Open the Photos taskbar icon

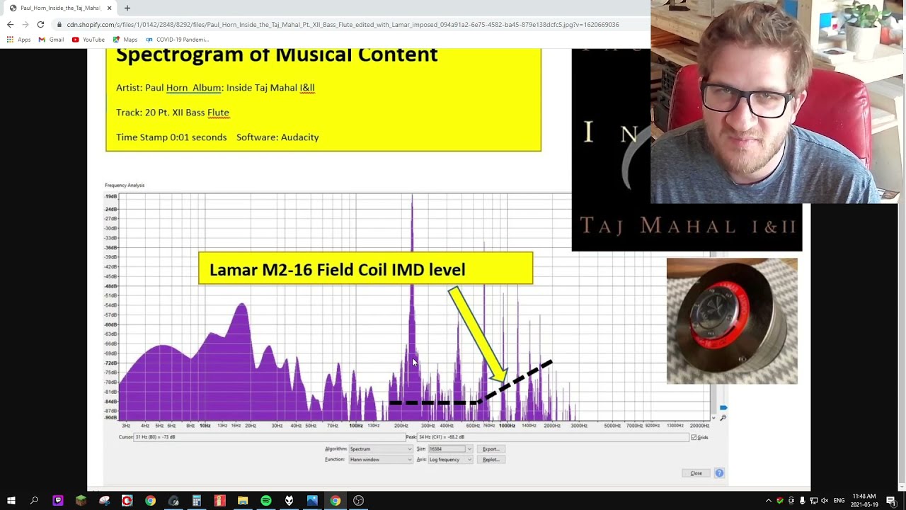[x=312, y=501]
